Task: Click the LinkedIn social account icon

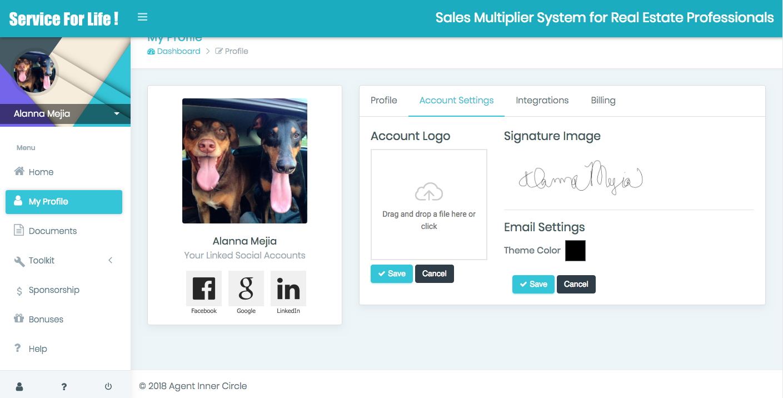Action: pos(288,288)
